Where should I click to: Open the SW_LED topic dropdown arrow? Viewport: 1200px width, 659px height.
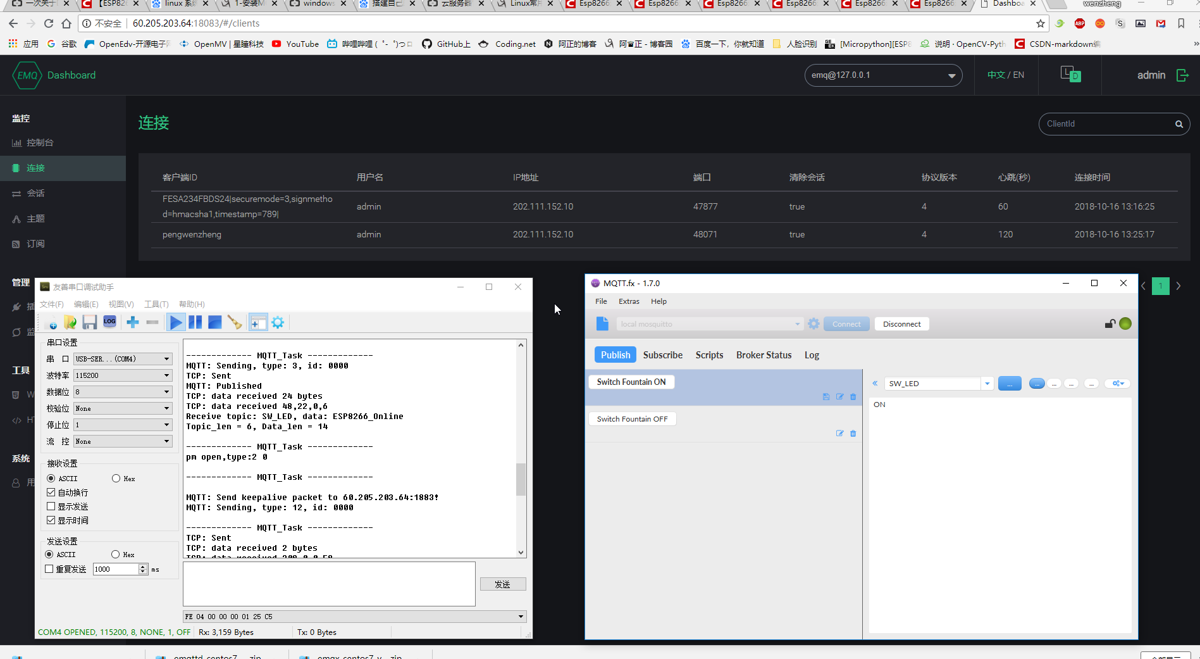click(987, 384)
